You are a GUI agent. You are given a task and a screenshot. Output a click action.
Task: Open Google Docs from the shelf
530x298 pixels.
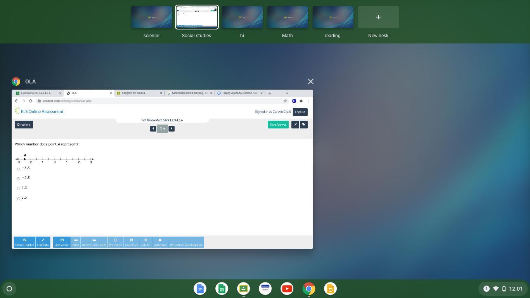(200, 289)
